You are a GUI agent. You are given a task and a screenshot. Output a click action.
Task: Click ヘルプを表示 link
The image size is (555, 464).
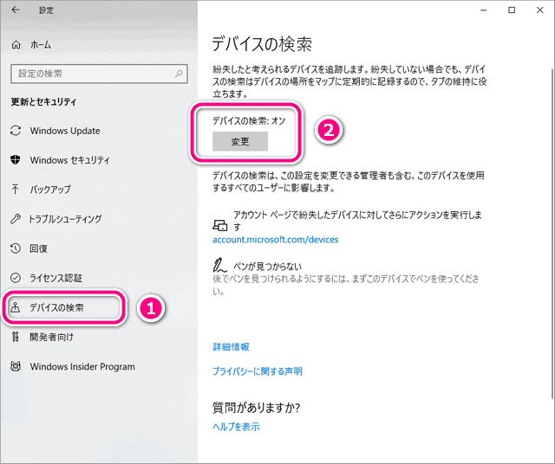[236, 426]
